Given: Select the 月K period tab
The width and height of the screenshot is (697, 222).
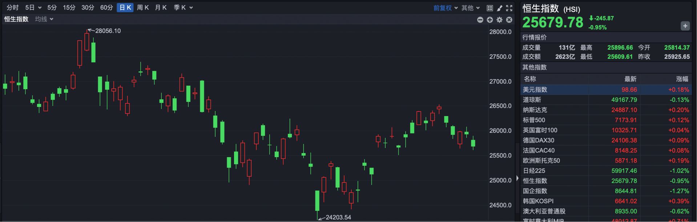Looking at the screenshot, I should point(161,8).
